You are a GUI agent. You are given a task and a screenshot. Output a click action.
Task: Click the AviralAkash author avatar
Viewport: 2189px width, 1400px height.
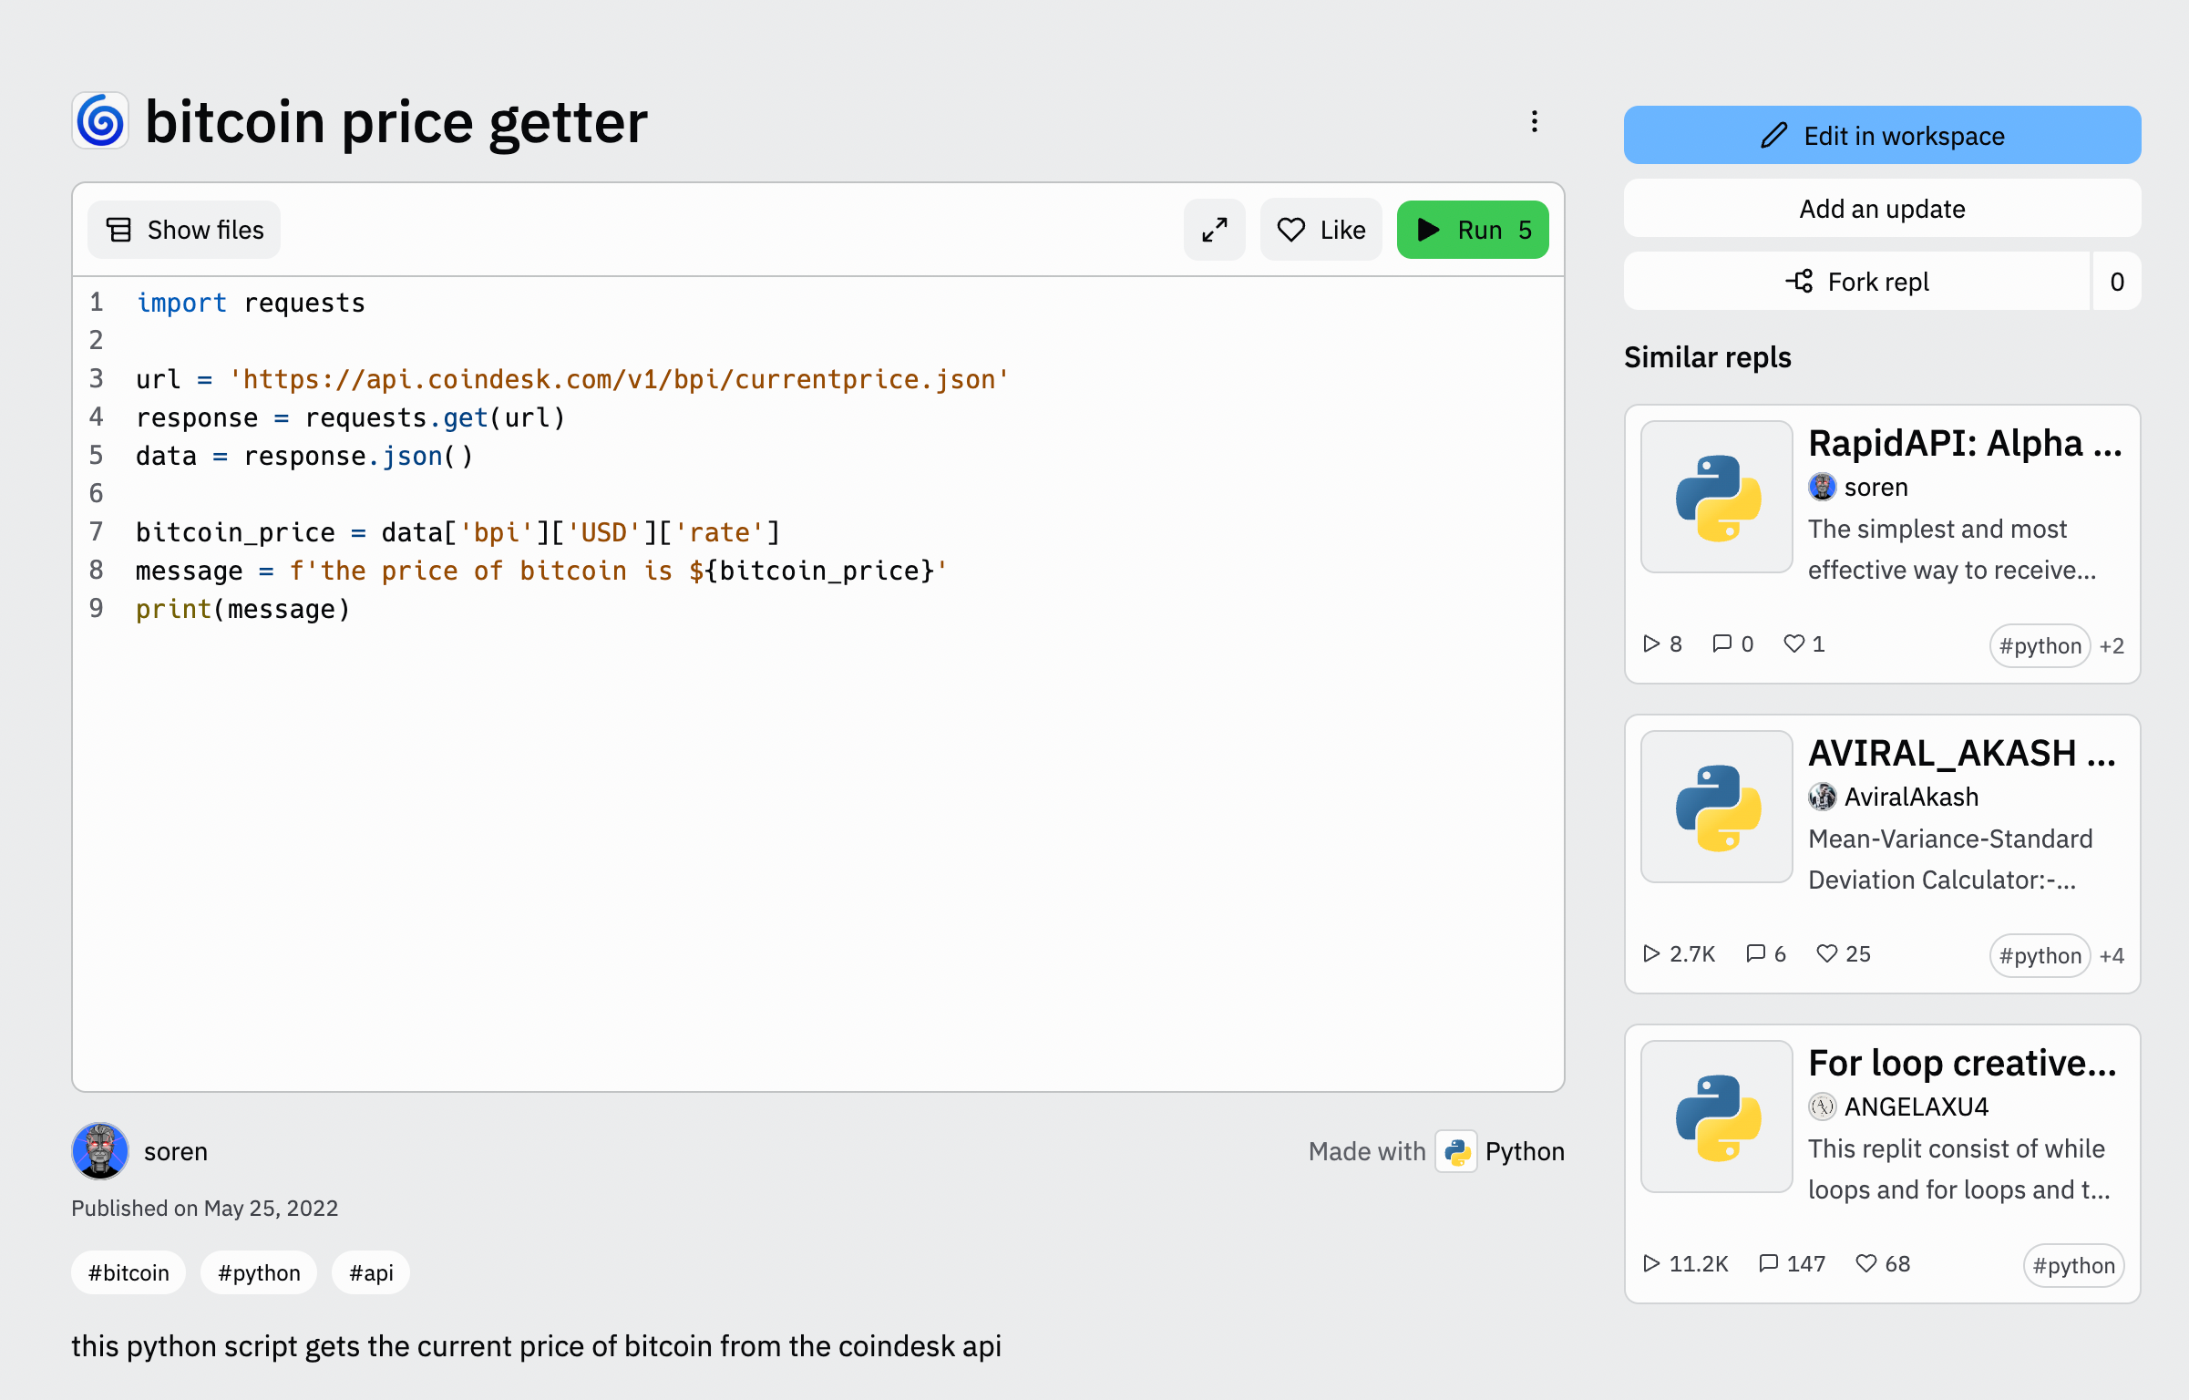coord(1823,797)
